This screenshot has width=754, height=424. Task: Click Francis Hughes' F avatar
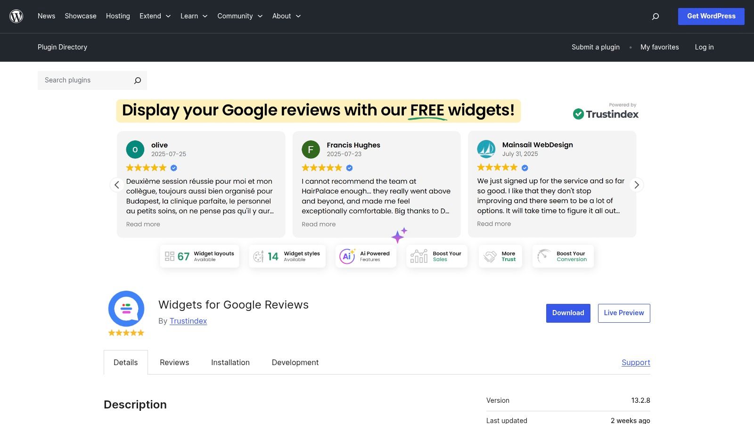click(311, 149)
